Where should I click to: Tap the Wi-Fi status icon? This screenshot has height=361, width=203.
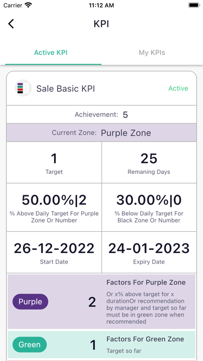pyautogui.click(x=28, y=5)
